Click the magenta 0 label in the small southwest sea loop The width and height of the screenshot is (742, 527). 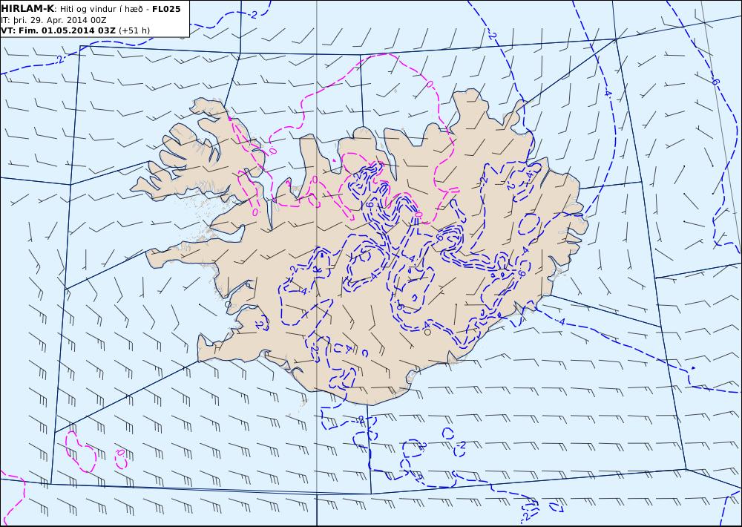click(120, 452)
